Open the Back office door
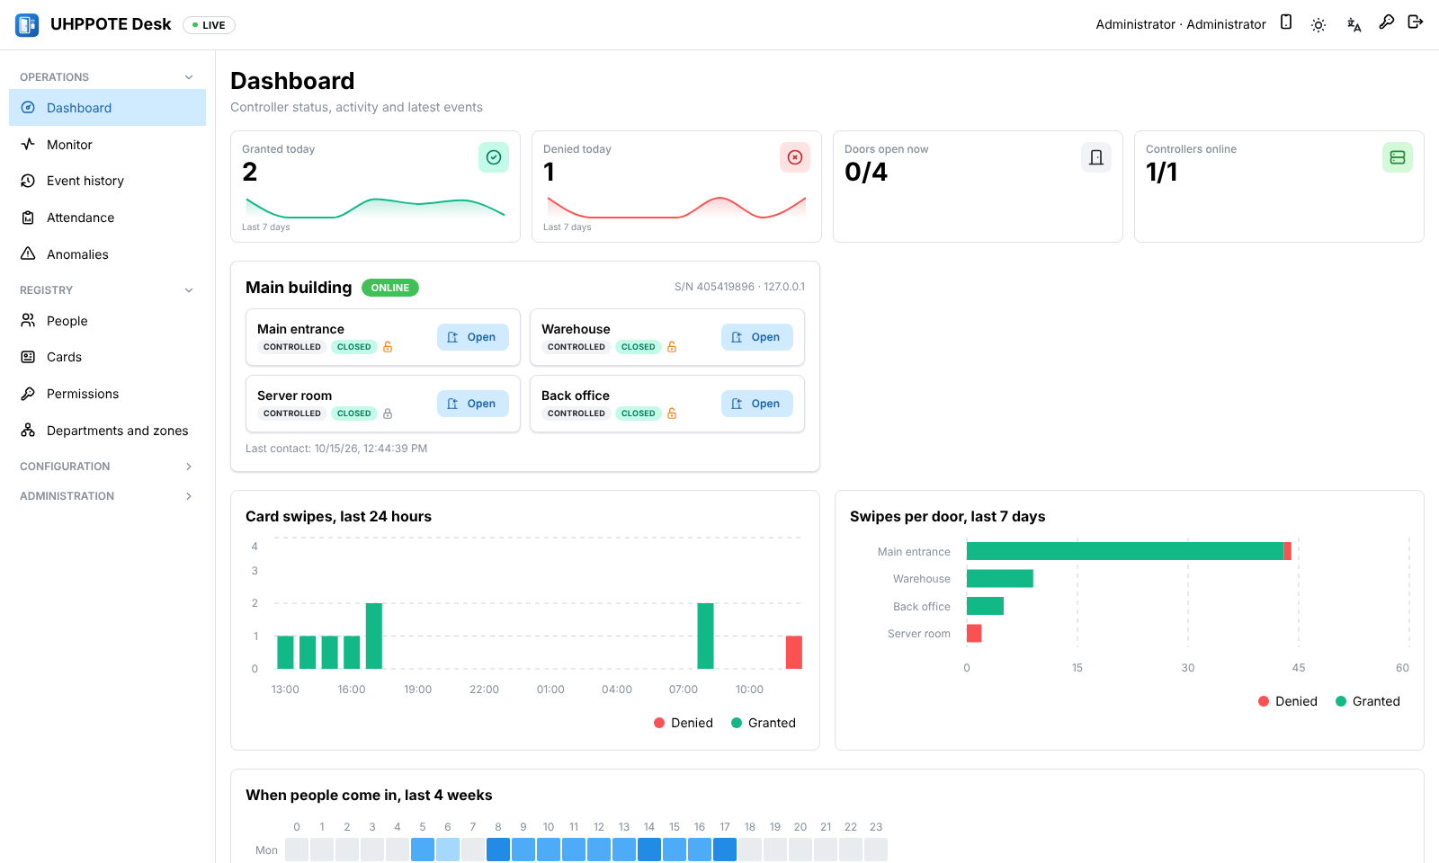Image resolution: width=1439 pixels, height=863 pixels. (x=757, y=404)
